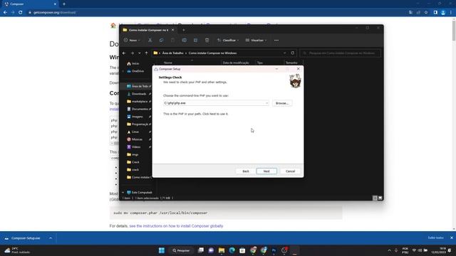
Task: Reload the Chrome page
Action: [x=21, y=13]
